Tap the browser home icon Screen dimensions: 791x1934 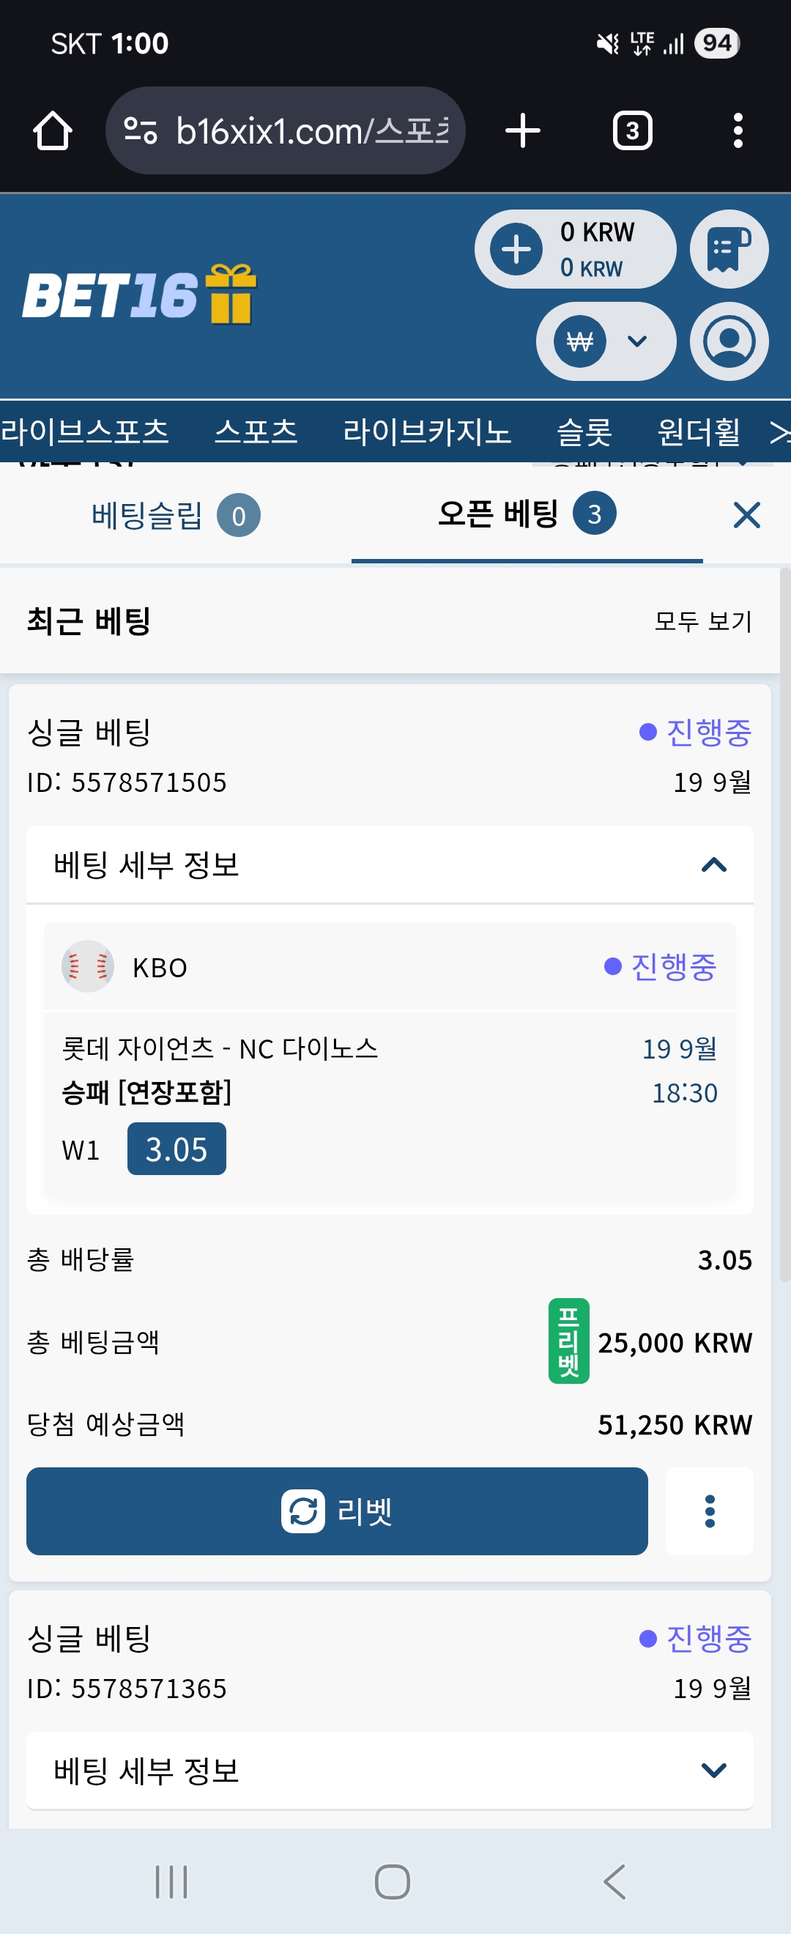point(53,130)
